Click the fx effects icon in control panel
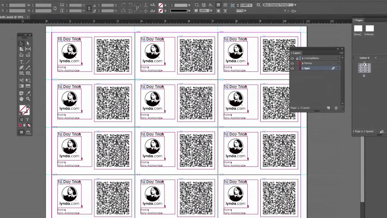The image size is (387, 218). tap(210, 5)
